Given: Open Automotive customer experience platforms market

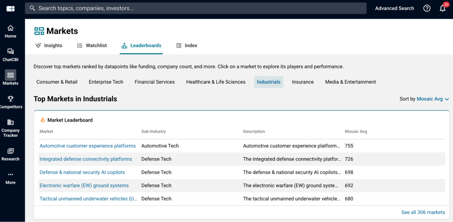Looking at the screenshot, I should coord(88,146).
